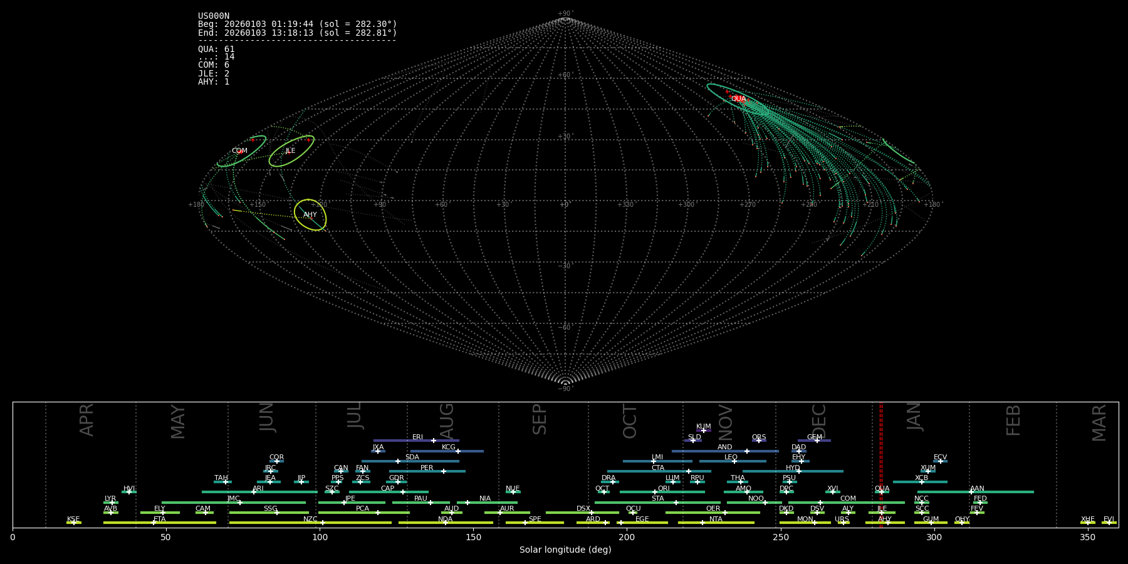Image resolution: width=1128 pixels, height=564 pixels.
Task: Click the JAN month label
Action: (914, 417)
